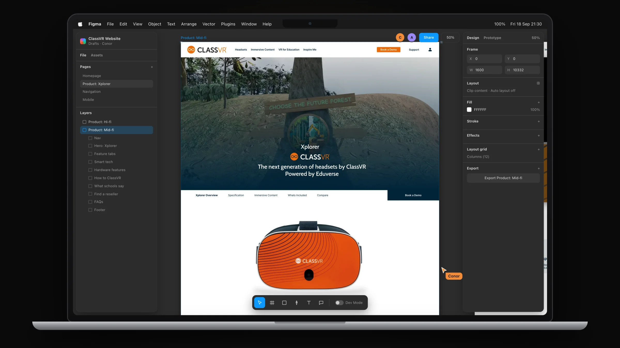Click the Support link in website nav

tap(414, 49)
